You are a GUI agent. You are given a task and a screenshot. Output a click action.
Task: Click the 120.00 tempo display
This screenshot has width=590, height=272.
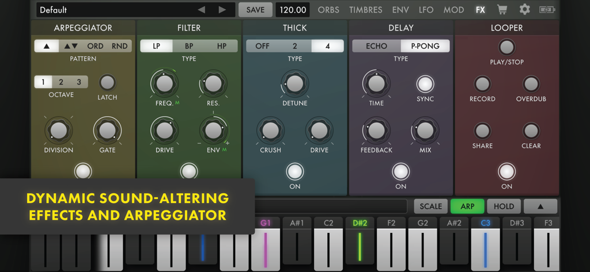click(293, 10)
